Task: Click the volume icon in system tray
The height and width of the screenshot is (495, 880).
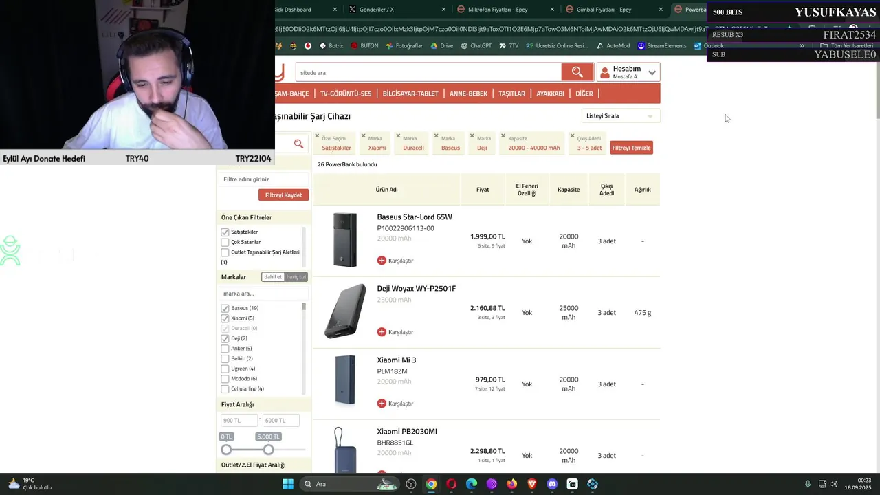Action: pos(833,484)
